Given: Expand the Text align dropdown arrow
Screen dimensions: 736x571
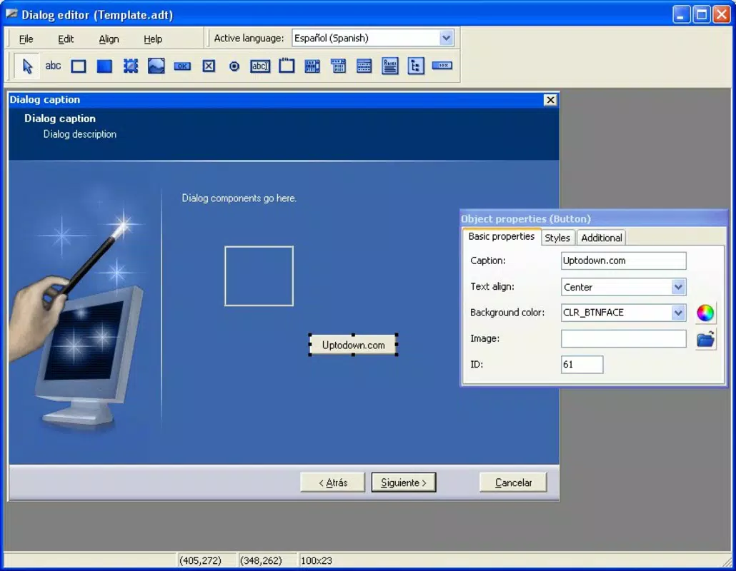Looking at the screenshot, I should click(678, 287).
